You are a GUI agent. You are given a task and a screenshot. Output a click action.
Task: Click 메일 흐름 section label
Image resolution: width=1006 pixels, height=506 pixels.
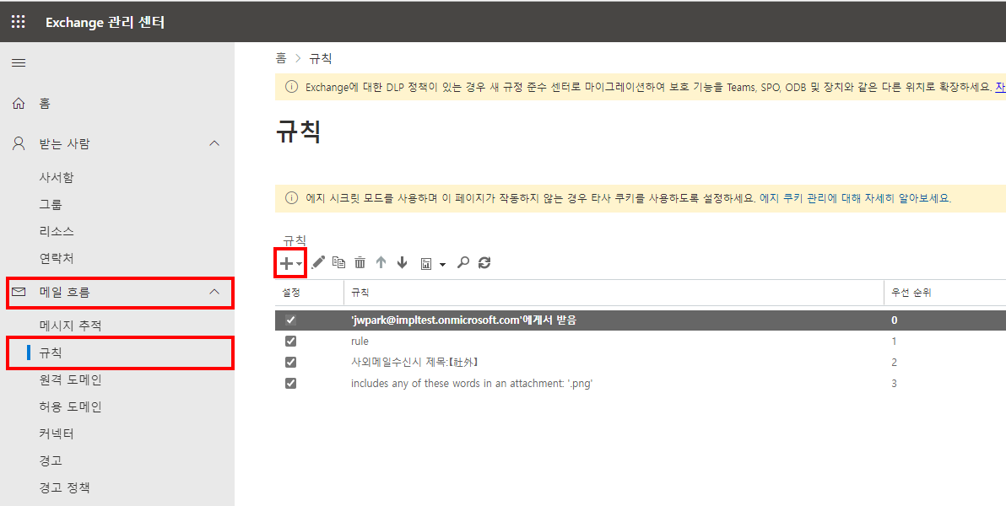click(x=64, y=292)
